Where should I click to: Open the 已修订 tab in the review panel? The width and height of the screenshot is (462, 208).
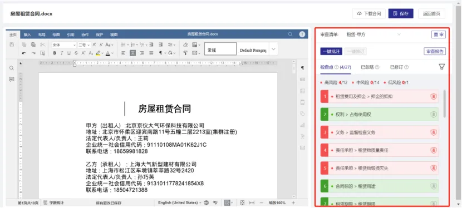click(x=399, y=67)
